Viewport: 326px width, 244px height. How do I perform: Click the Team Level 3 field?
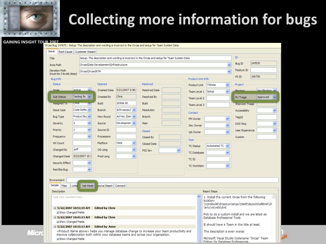coord(218,105)
